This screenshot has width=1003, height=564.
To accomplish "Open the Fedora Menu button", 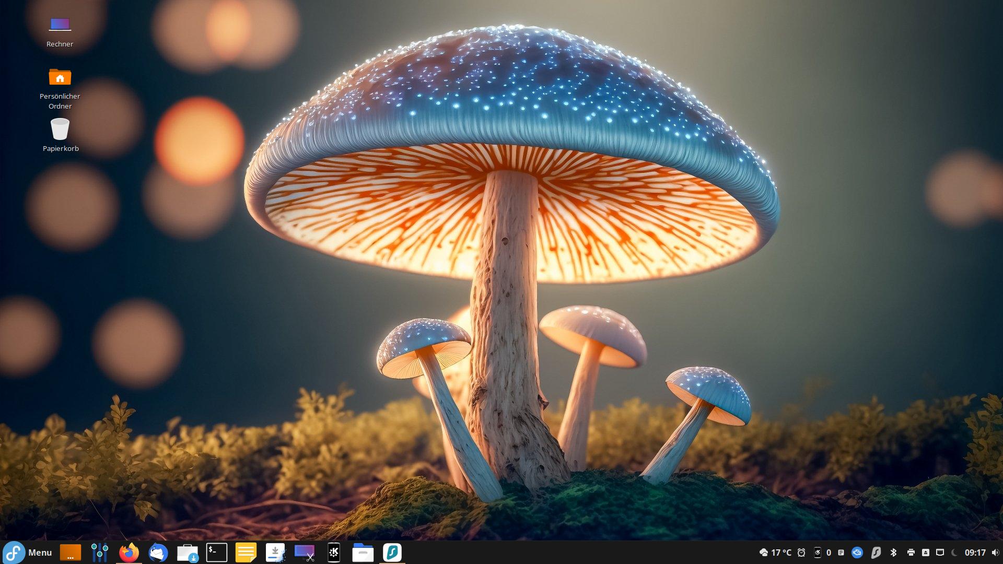I will (27, 553).
